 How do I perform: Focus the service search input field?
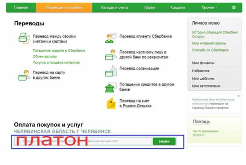click(x=83, y=141)
